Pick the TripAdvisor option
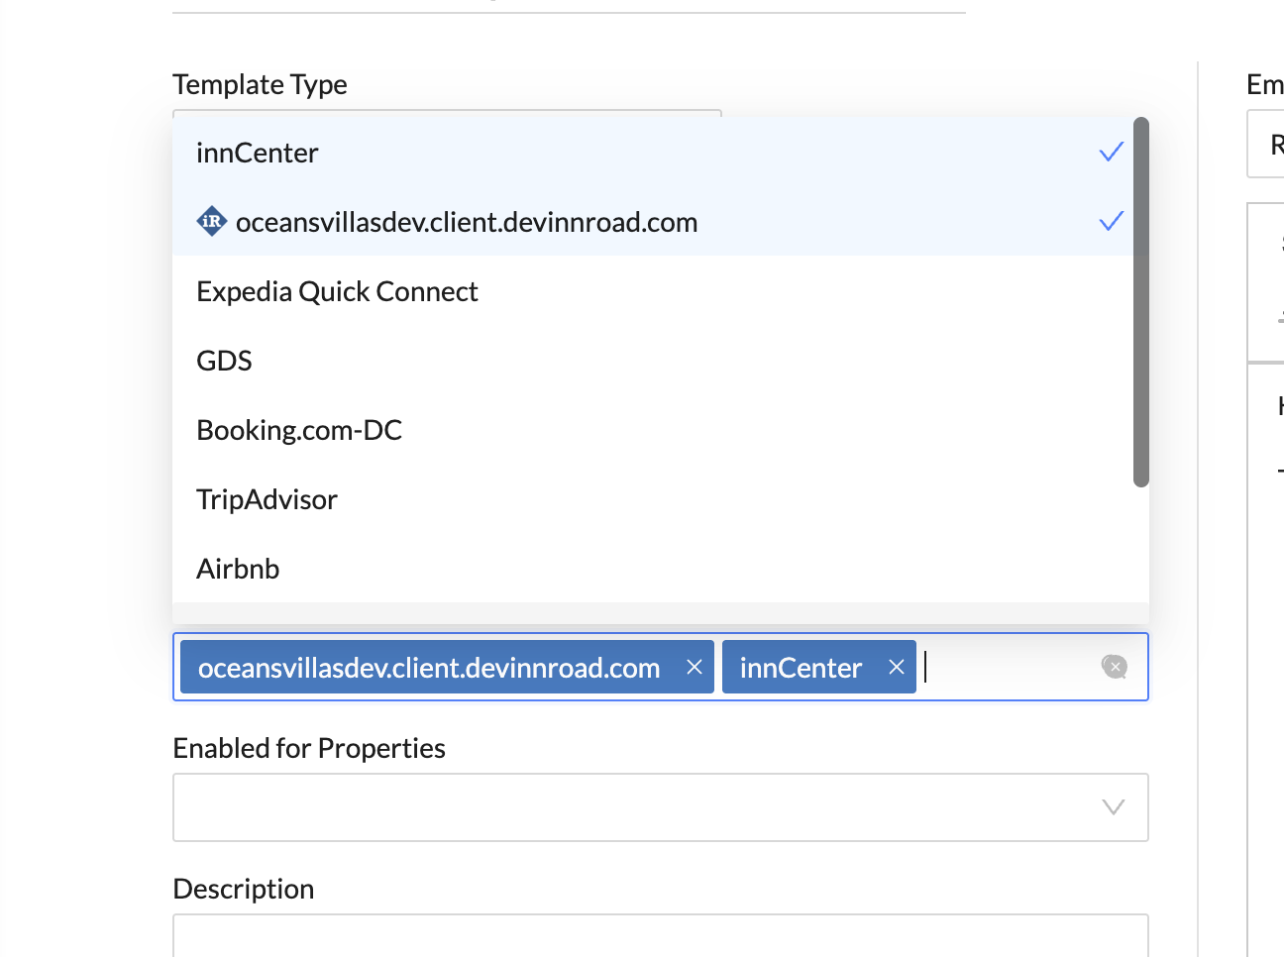Screen dimensions: 1284x957 tap(654, 499)
